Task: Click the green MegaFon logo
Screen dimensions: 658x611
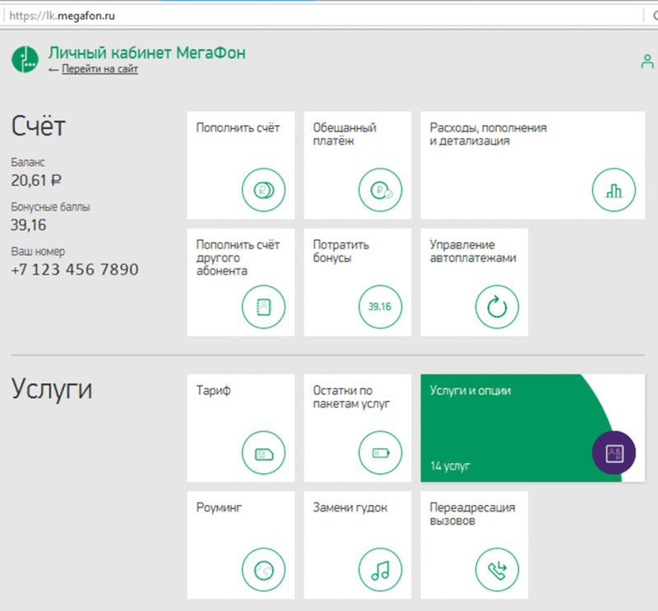Action: (x=25, y=58)
